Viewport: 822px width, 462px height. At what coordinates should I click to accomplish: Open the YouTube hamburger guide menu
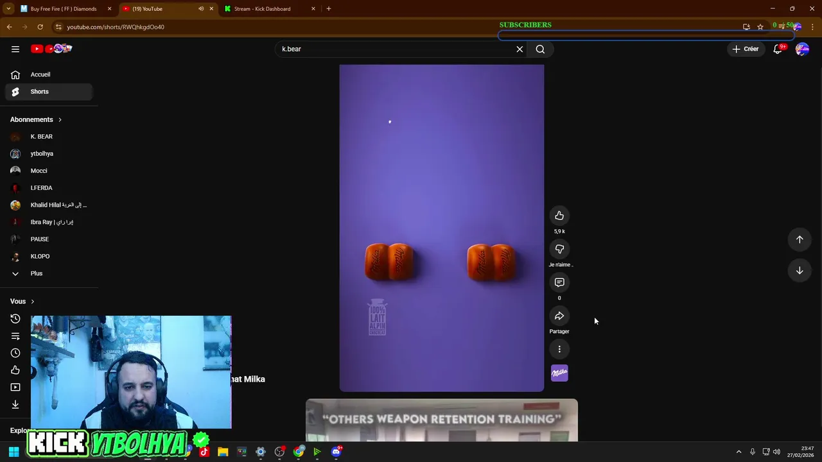click(x=15, y=49)
